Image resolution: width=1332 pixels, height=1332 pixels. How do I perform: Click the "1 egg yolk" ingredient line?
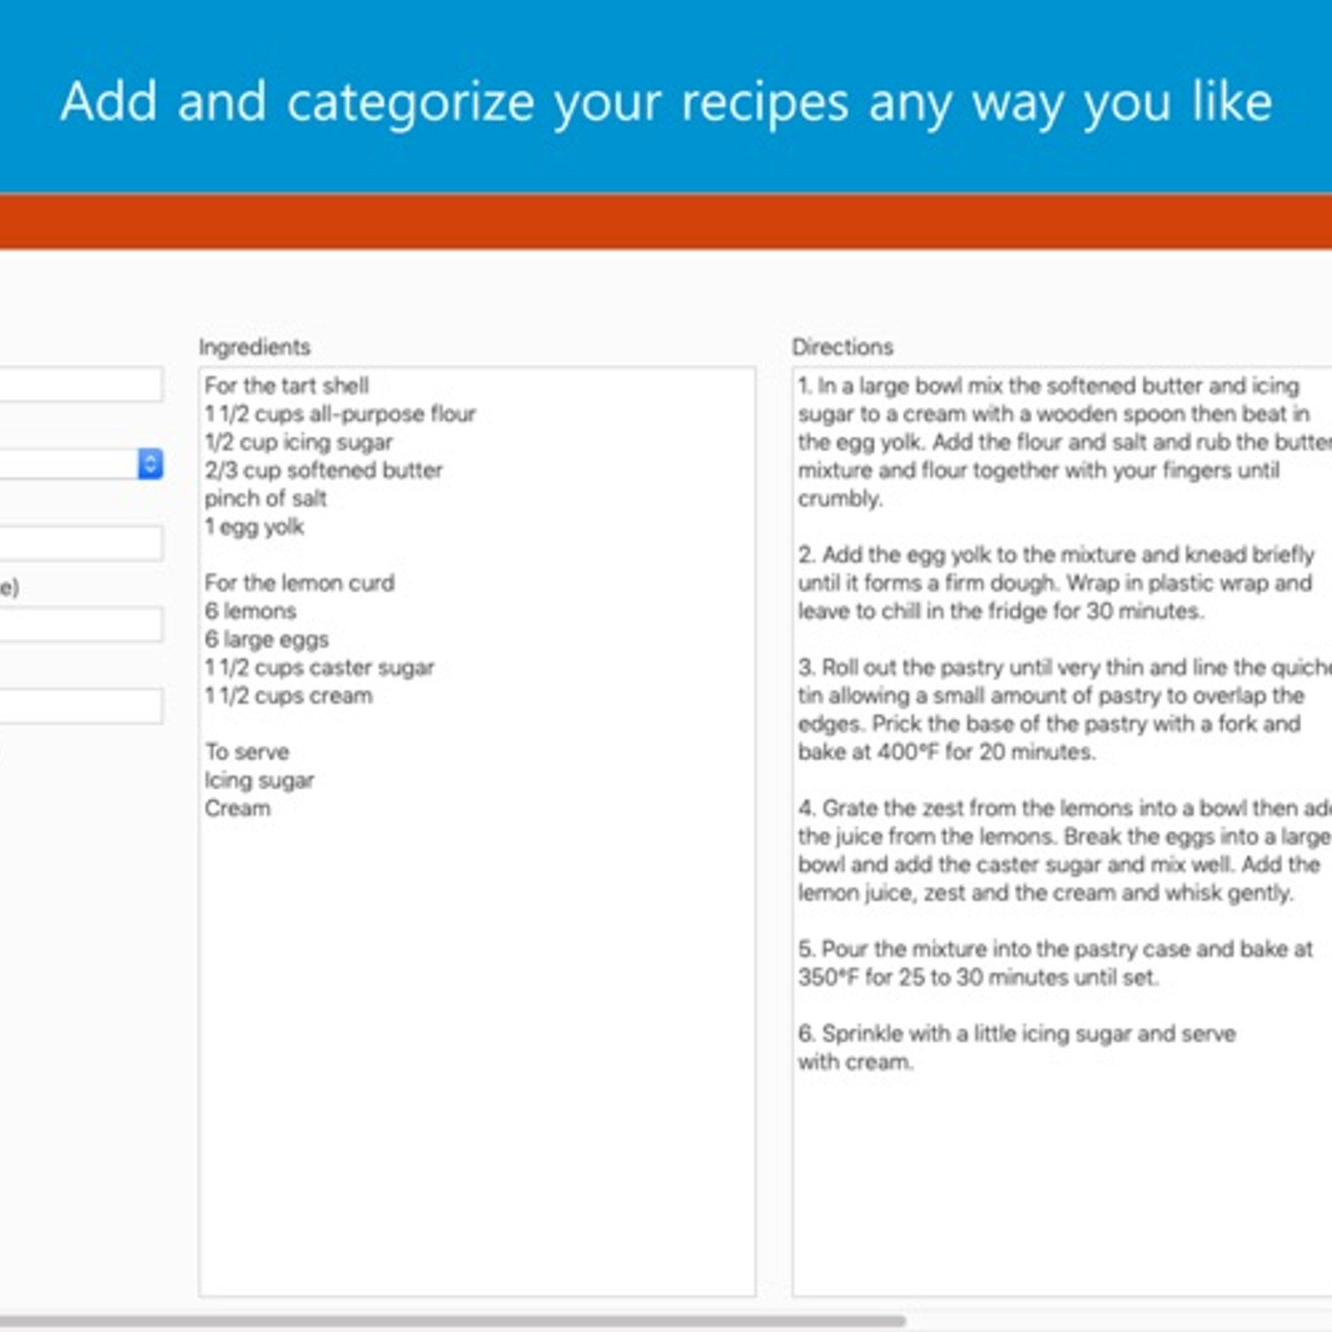coord(255,527)
